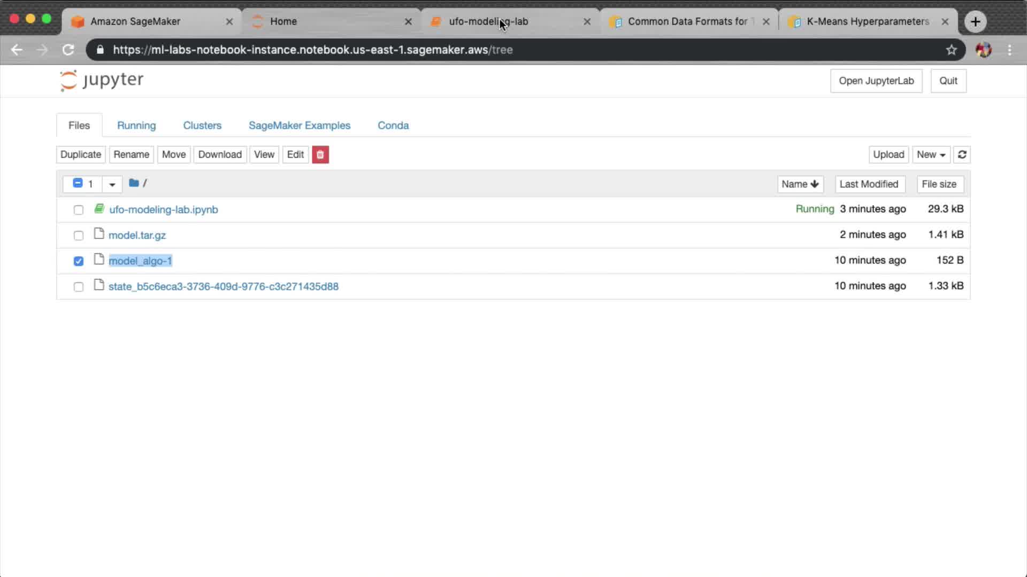The width and height of the screenshot is (1027, 577).
Task: Reload the page in browser
Action: pos(68,50)
